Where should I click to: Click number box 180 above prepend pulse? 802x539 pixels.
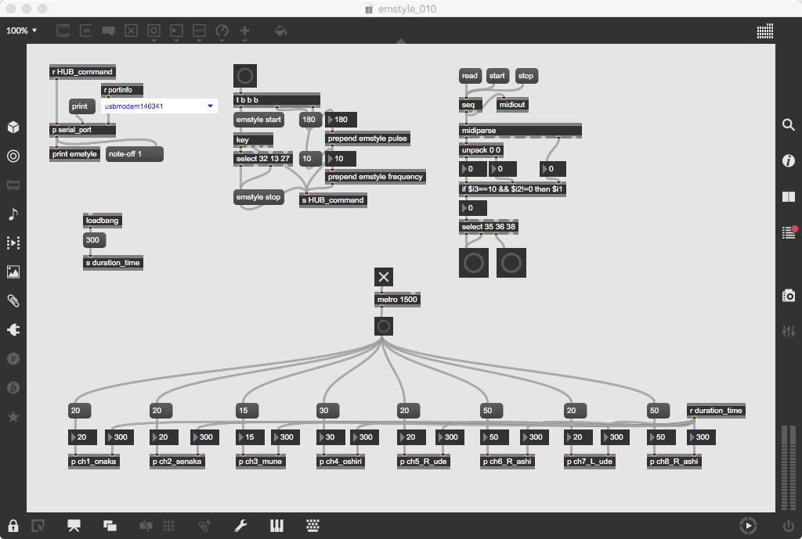(x=341, y=120)
